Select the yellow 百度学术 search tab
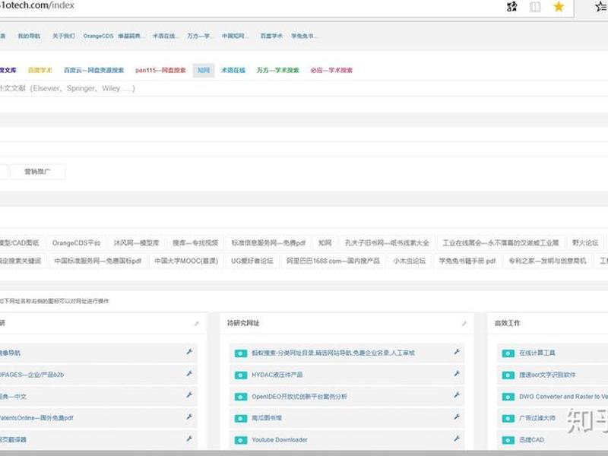The height and width of the screenshot is (456, 608). pos(40,70)
